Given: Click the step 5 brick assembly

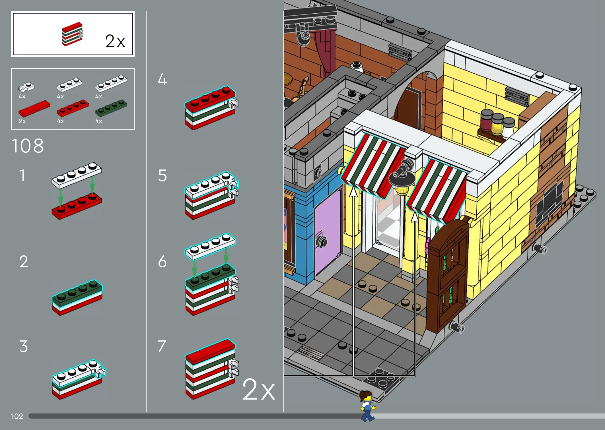Looking at the screenshot, I should coord(212,195).
